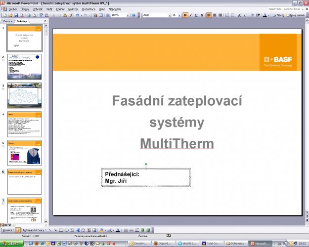
Task: Open the Úpravy menu
Action: click(x=25, y=9)
